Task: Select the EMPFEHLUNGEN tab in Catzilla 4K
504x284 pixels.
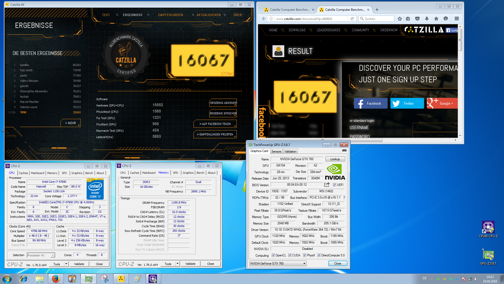Action: point(170,15)
